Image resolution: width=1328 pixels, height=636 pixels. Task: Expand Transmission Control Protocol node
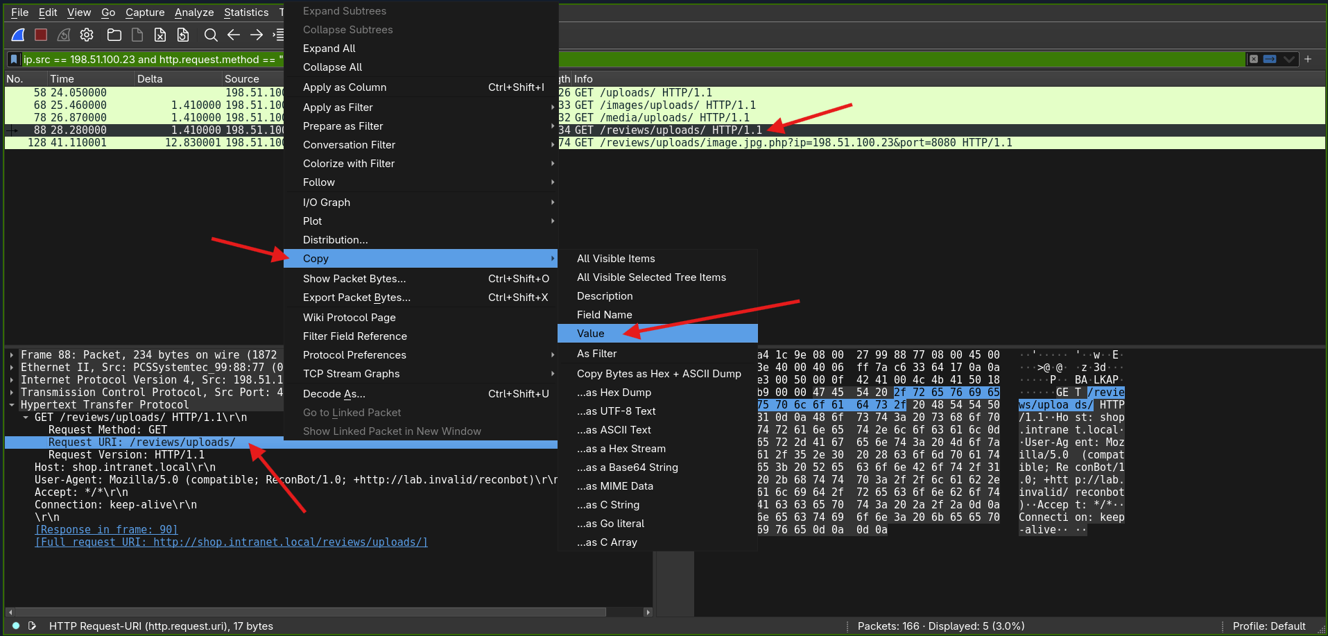[12, 393]
